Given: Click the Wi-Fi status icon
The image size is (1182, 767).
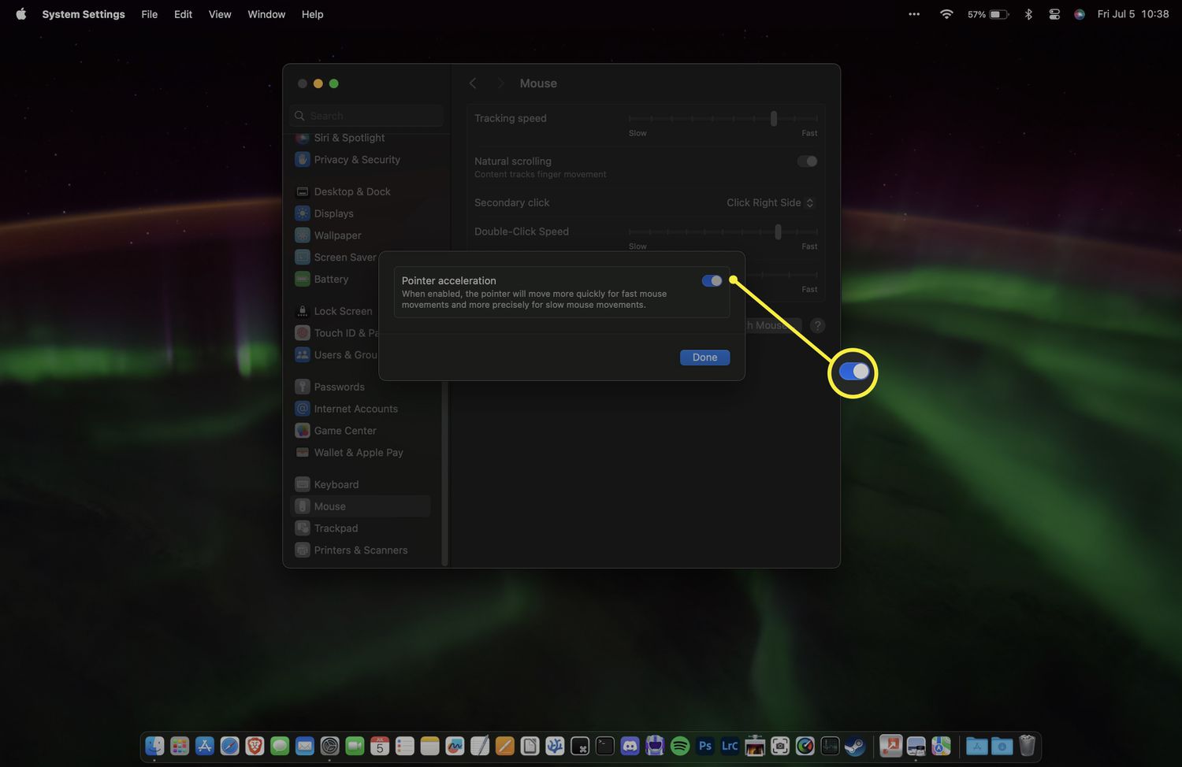Looking at the screenshot, I should click(946, 14).
